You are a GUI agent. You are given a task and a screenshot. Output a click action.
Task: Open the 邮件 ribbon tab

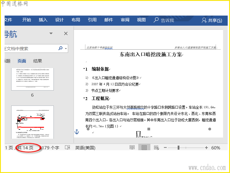[x=109, y=20]
